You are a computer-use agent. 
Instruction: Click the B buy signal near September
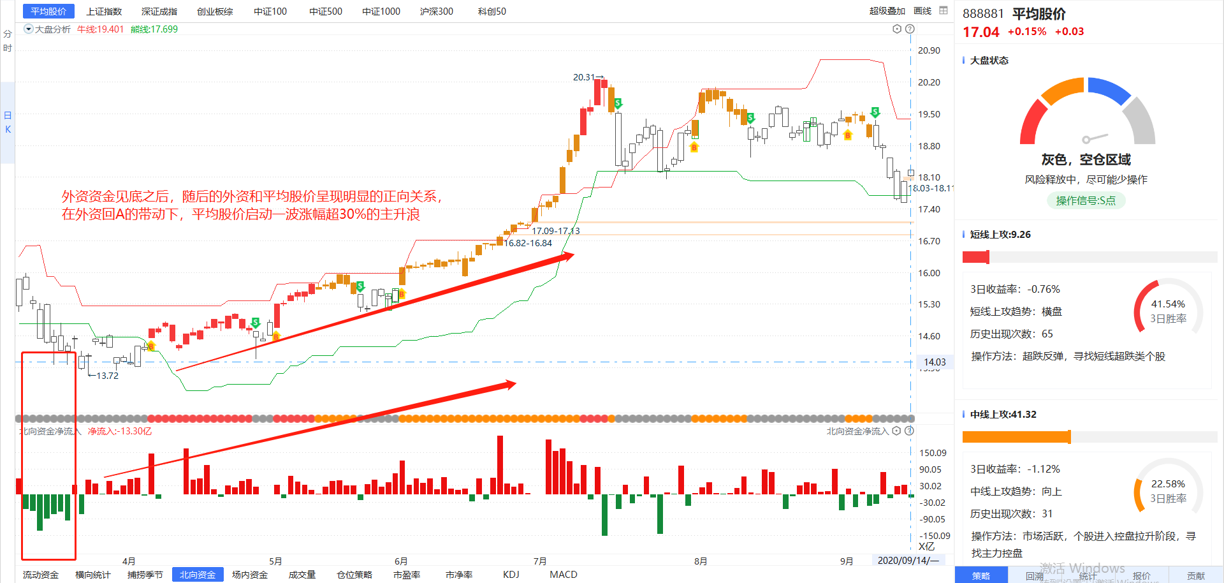[x=847, y=135]
